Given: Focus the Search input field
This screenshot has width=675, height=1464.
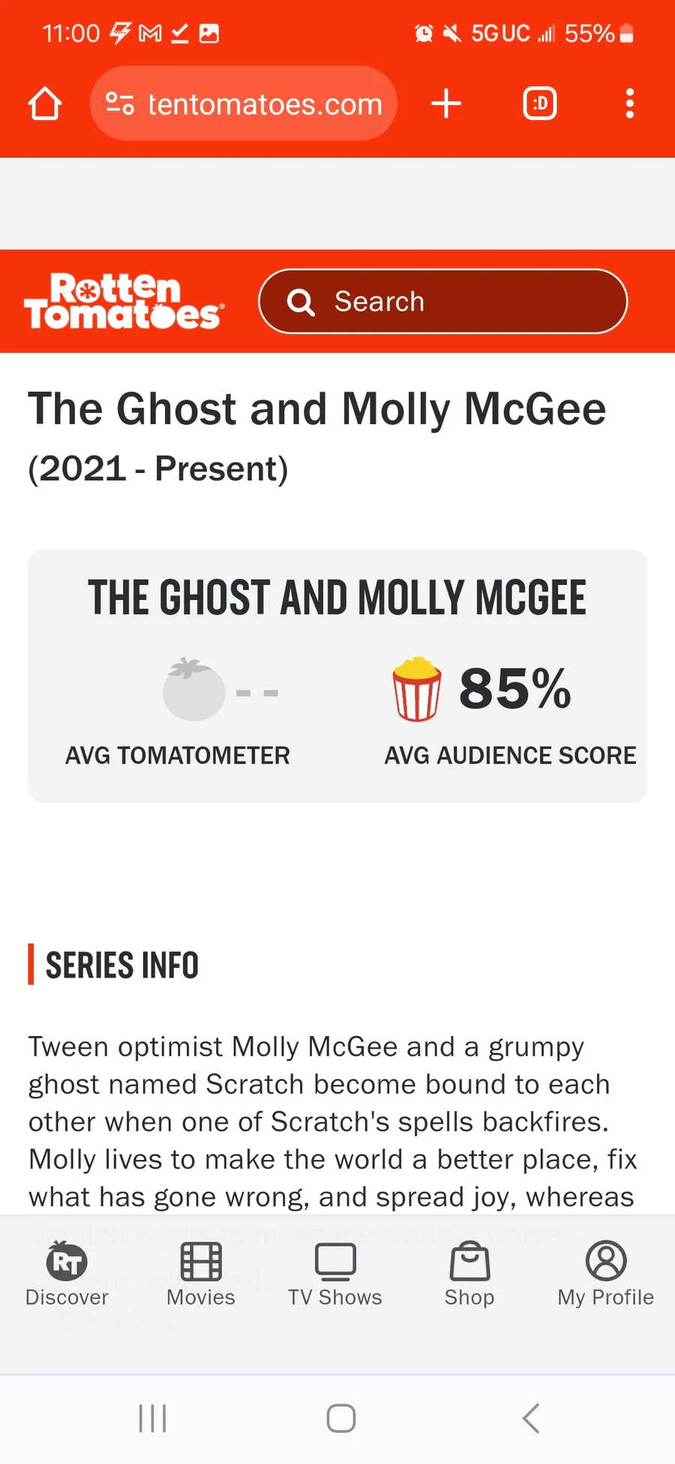Looking at the screenshot, I should point(442,301).
